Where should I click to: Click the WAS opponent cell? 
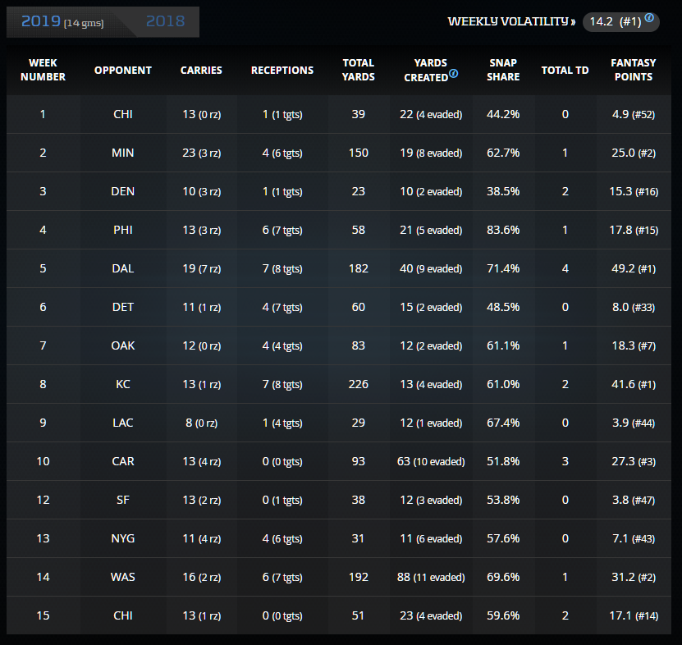123,577
